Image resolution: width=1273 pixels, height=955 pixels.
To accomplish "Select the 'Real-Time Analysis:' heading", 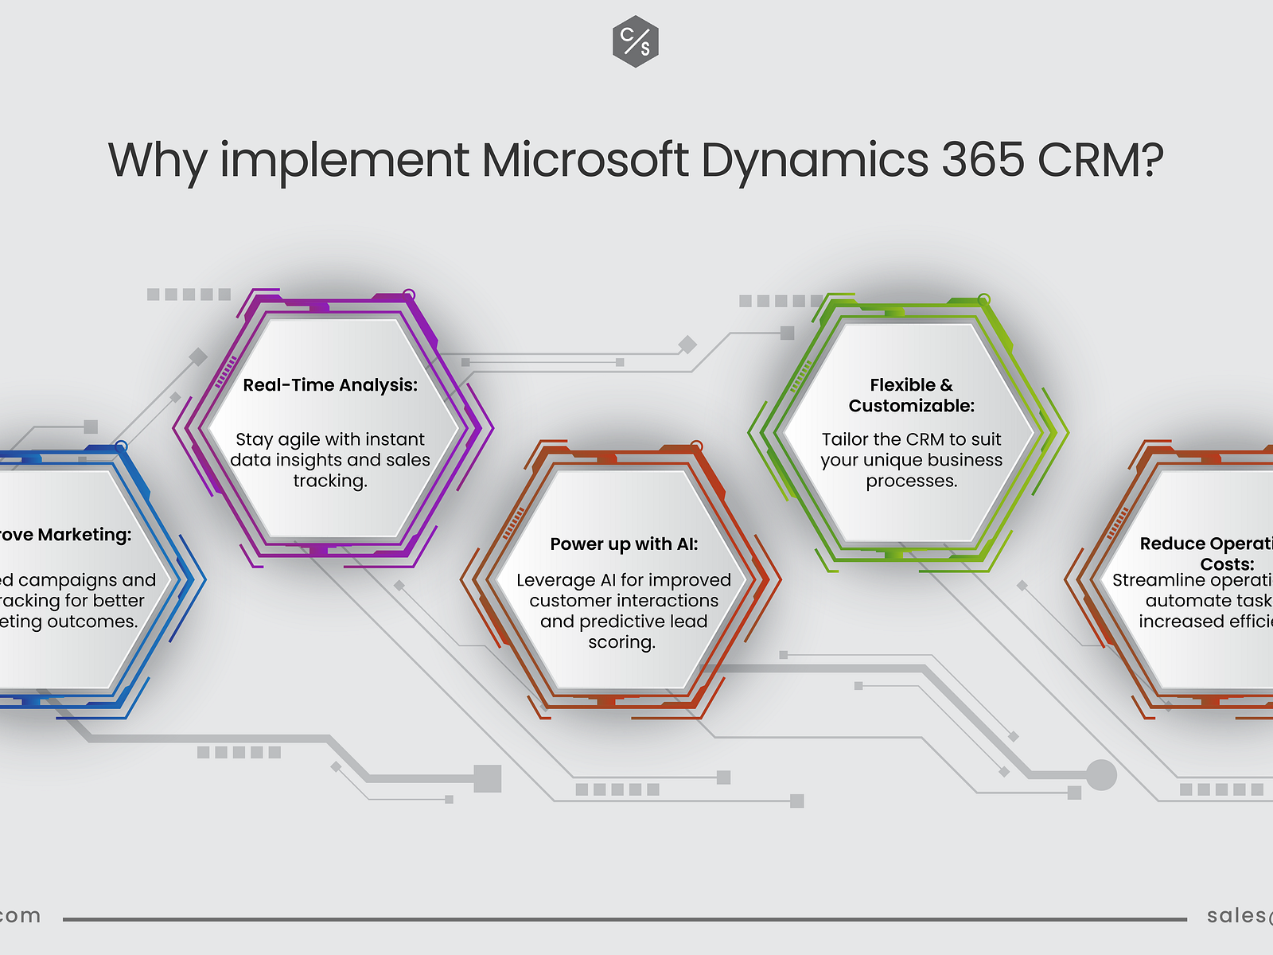I will tap(330, 385).
